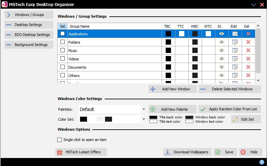
Task: Pick Applications window back color swatch
Action: tap(195, 34)
